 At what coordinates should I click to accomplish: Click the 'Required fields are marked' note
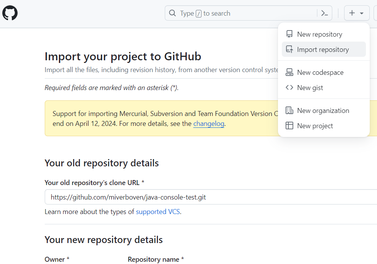tap(112, 88)
